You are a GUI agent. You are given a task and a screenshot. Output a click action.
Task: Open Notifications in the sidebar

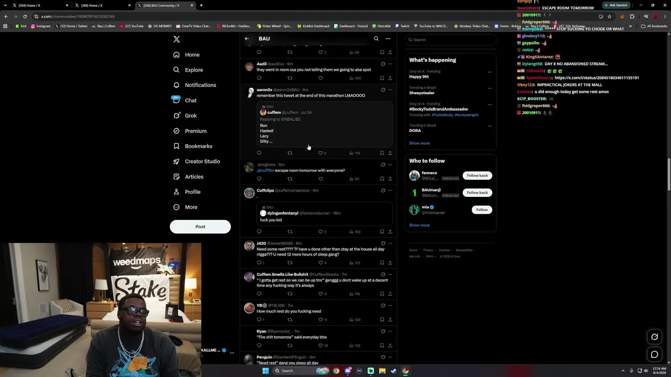point(194,85)
